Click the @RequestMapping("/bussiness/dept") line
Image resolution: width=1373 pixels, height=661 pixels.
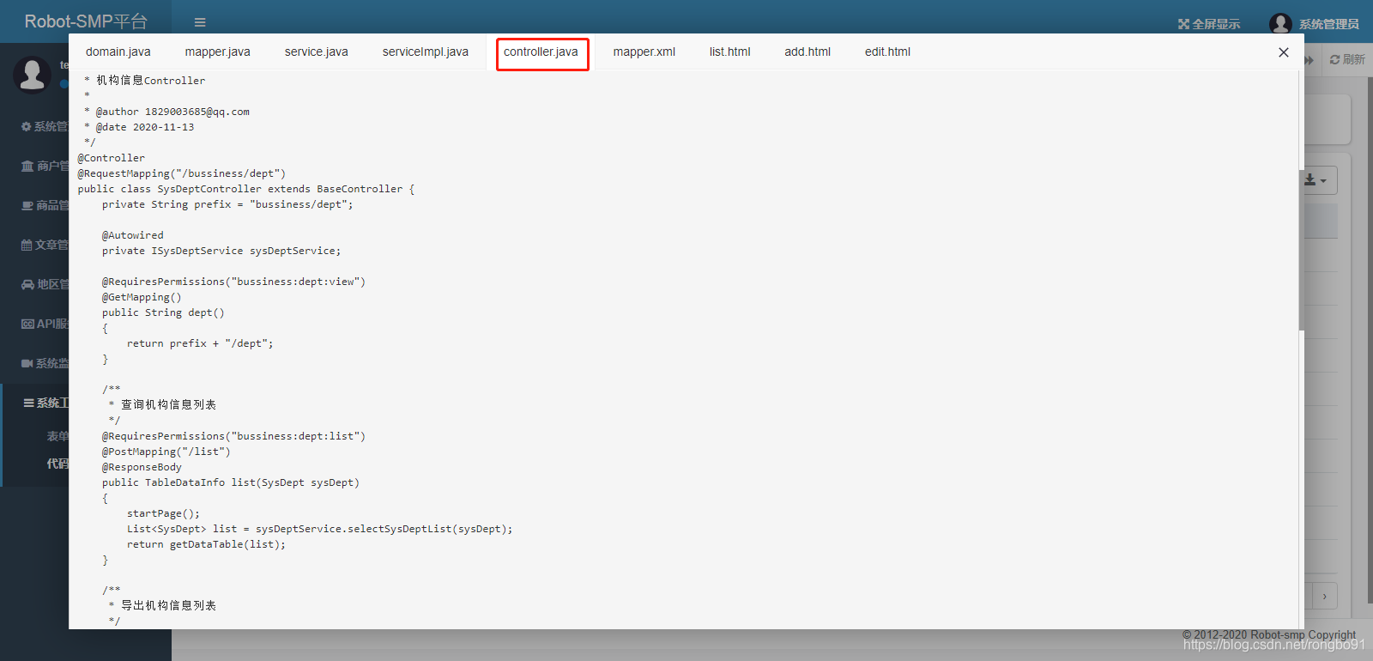[182, 173]
